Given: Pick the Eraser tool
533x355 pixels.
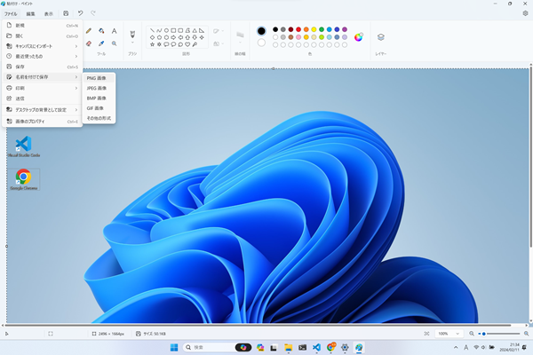Looking at the screenshot, I should click(88, 43).
